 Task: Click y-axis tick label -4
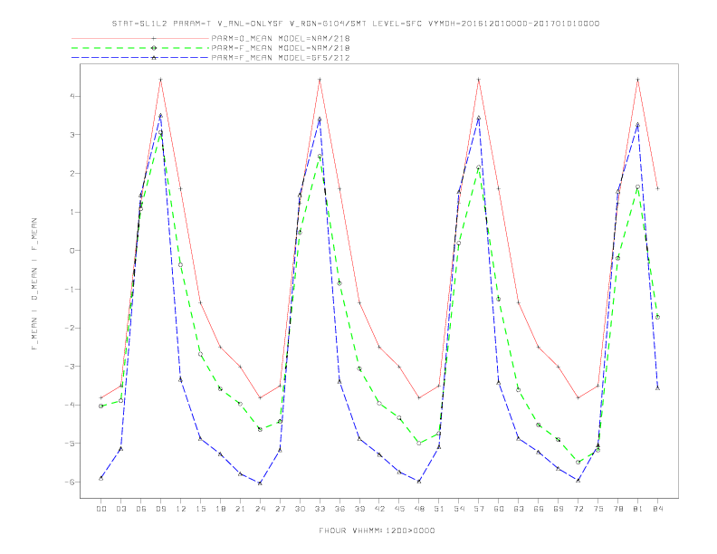pyautogui.click(x=69, y=405)
